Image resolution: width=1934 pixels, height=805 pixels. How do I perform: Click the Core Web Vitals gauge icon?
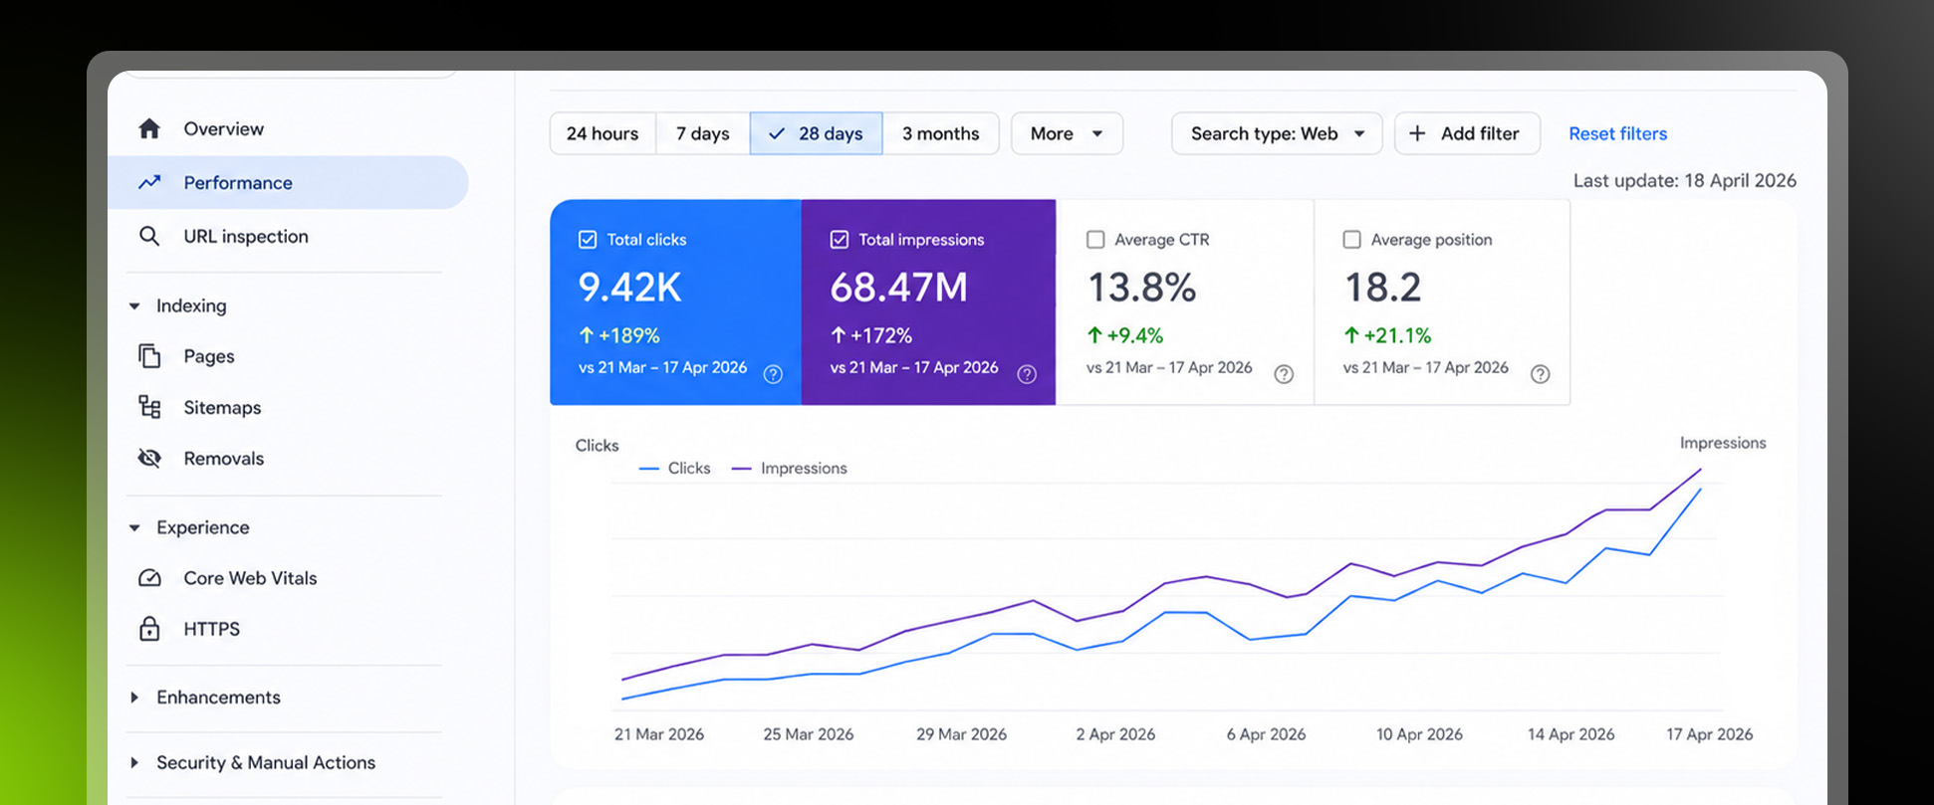click(149, 578)
